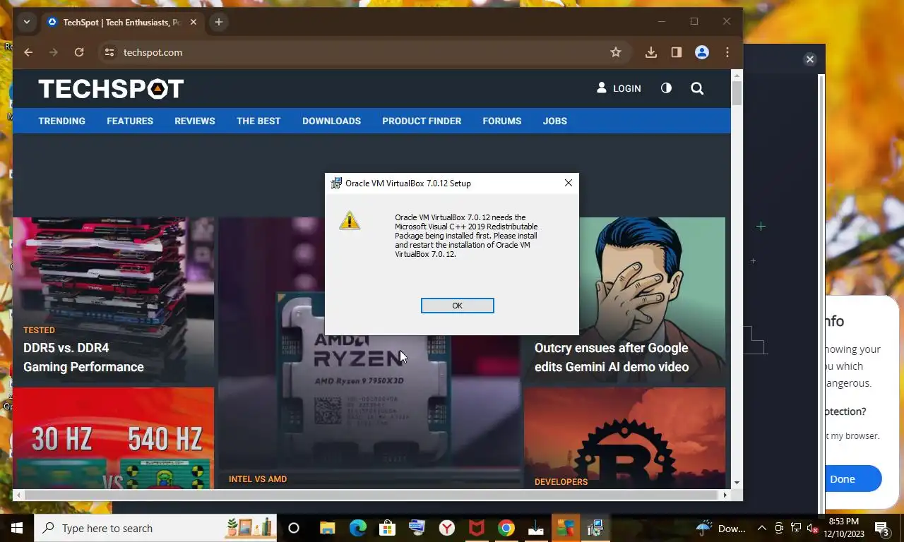The width and height of the screenshot is (904, 542).
Task: Open the VirtualBox installer taskbar icon
Action: point(595,528)
